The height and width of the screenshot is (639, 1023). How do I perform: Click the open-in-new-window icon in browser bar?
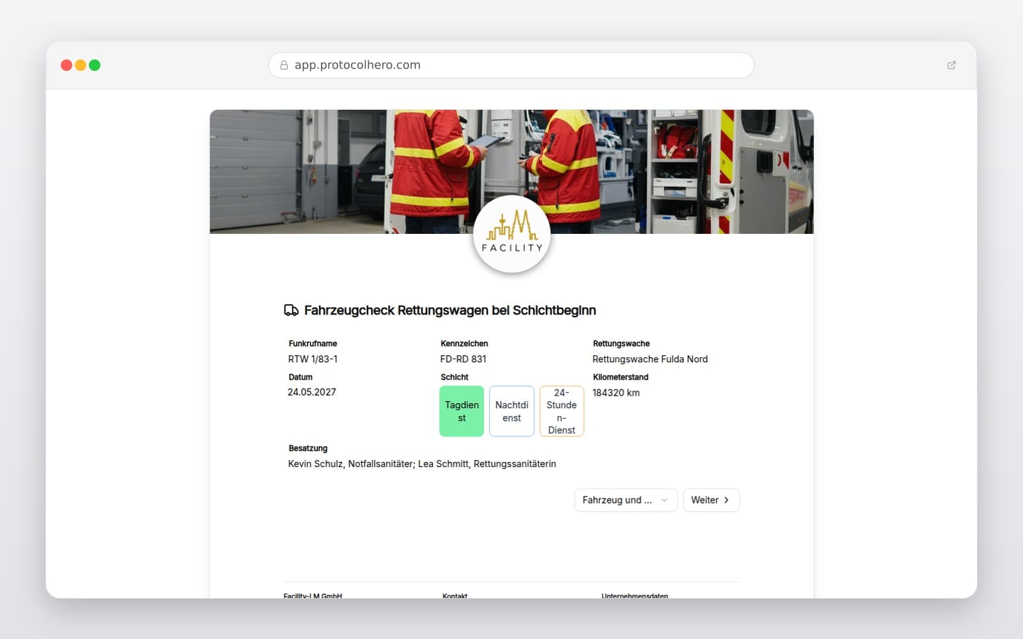coord(951,65)
